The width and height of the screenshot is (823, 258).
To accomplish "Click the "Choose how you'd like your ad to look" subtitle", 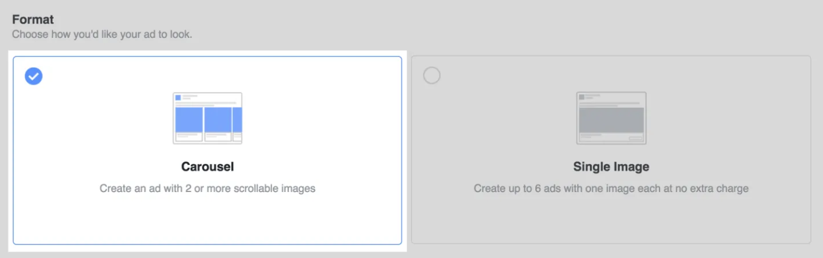I will 102,34.
